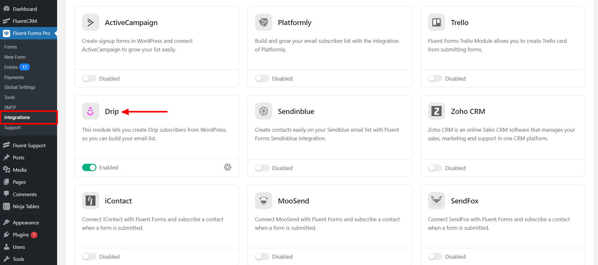Image resolution: width=598 pixels, height=265 pixels.
Task: Toggle Zoho CRM integration on
Action: 435,168
